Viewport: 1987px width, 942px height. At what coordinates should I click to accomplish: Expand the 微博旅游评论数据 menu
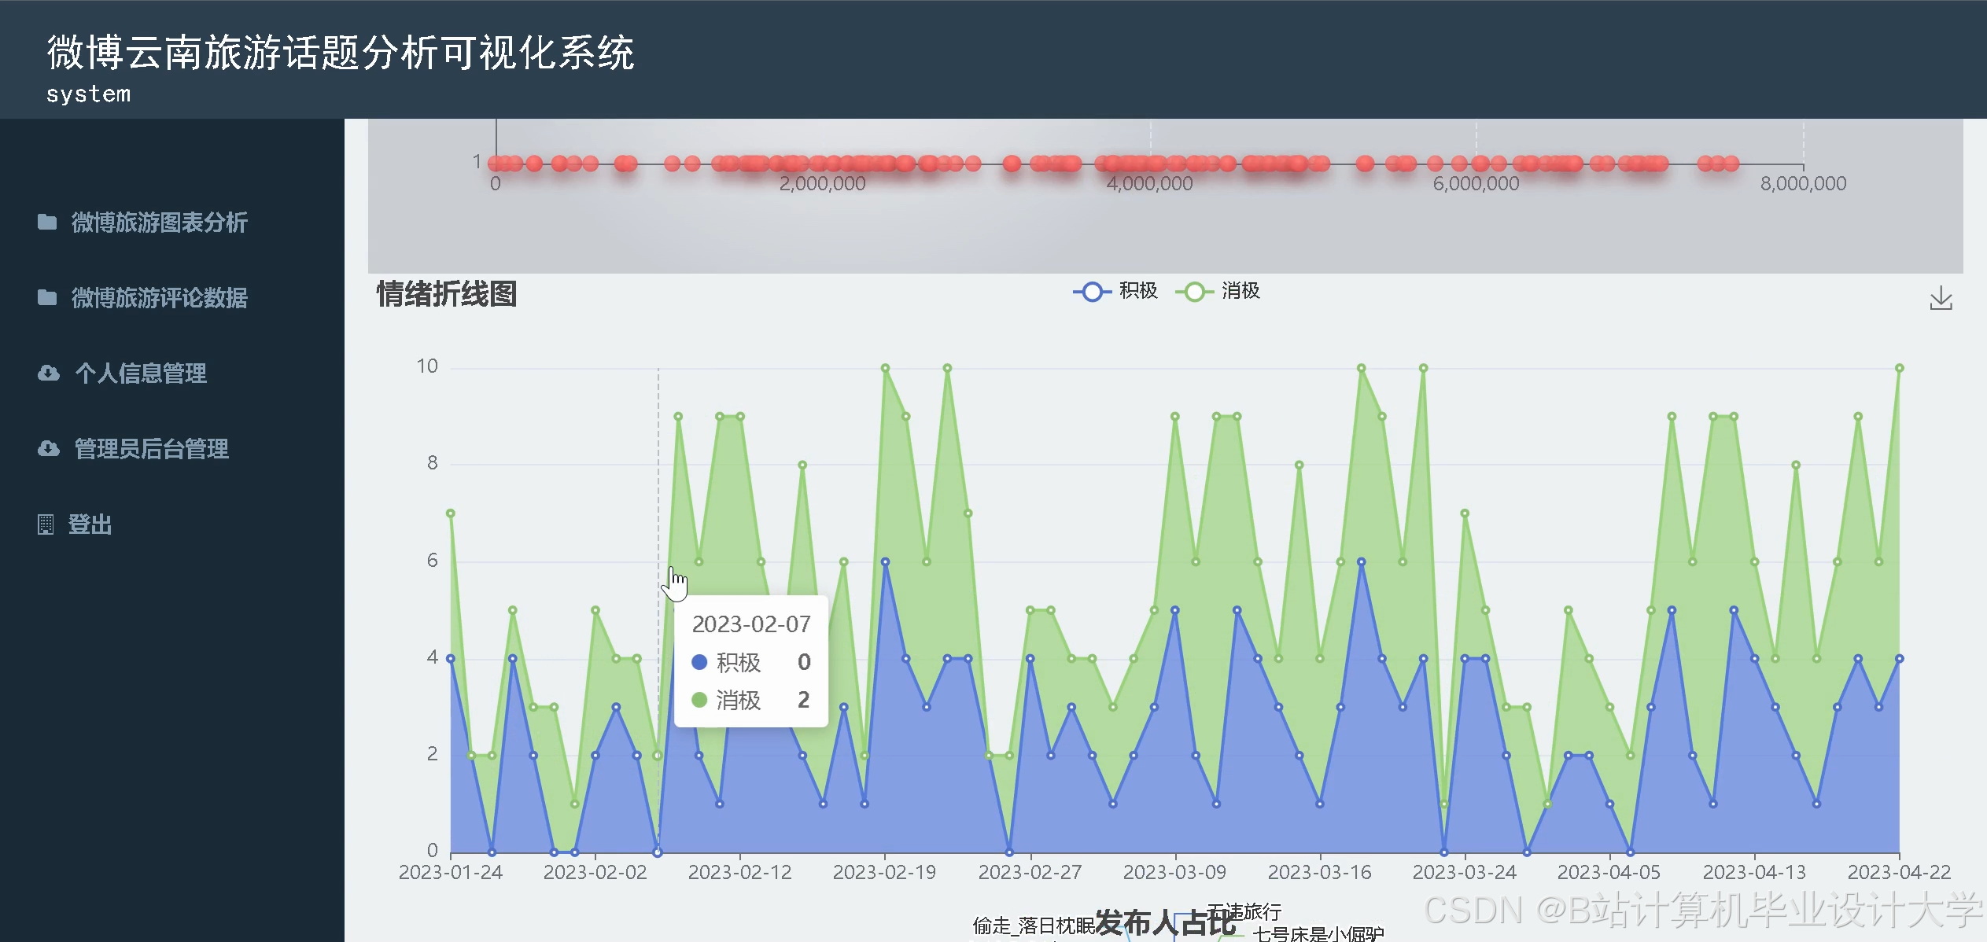pyautogui.click(x=159, y=298)
